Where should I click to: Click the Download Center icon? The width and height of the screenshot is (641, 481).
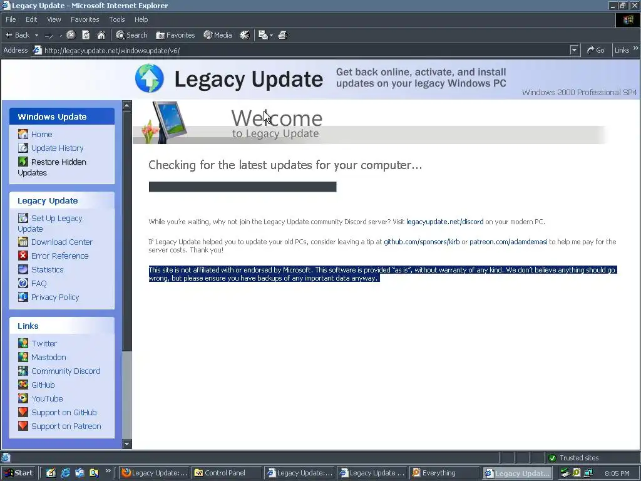(x=23, y=242)
